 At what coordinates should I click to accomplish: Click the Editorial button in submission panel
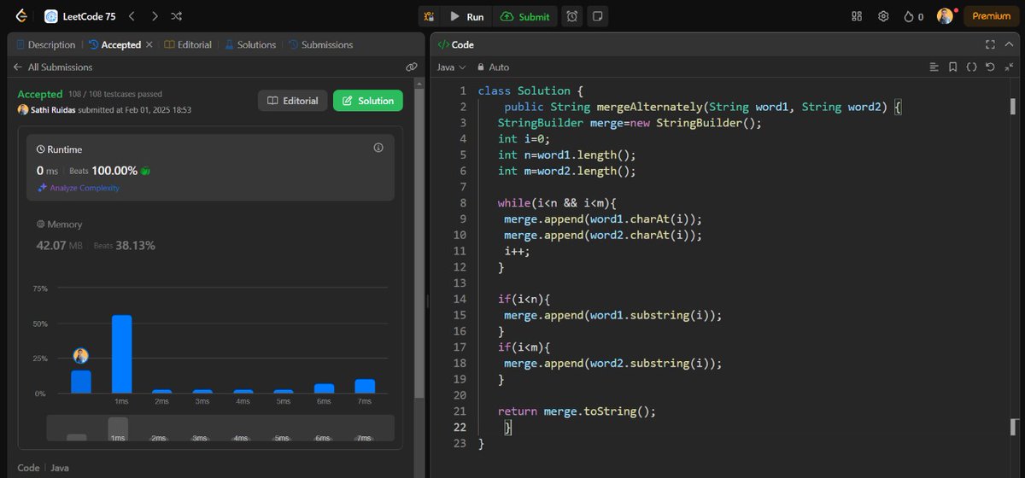(x=293, y=101)
